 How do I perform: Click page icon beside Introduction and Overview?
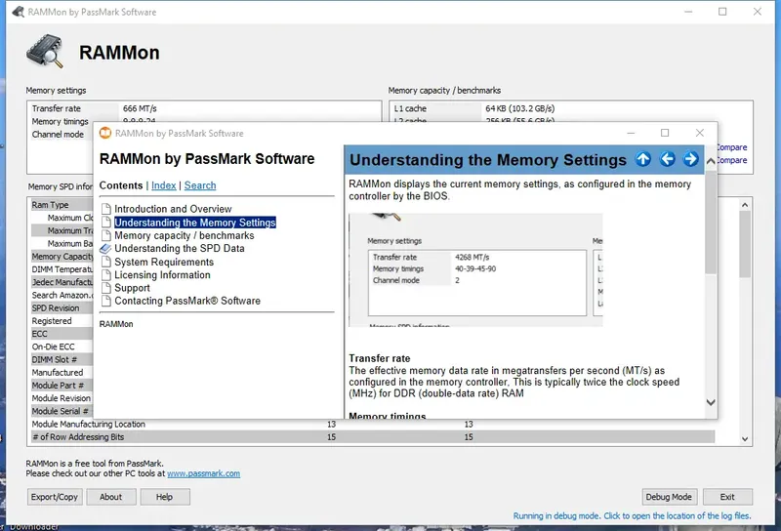pos(105,209)
